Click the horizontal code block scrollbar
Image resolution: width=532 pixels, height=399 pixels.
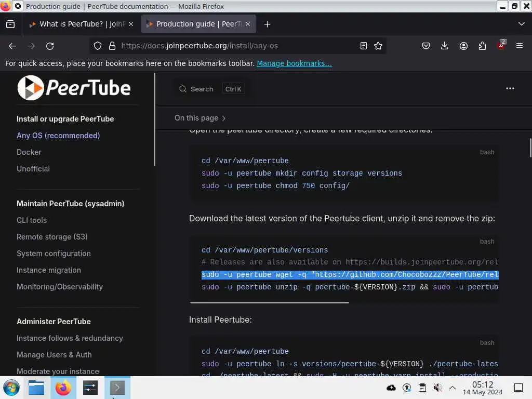point(270,302)
